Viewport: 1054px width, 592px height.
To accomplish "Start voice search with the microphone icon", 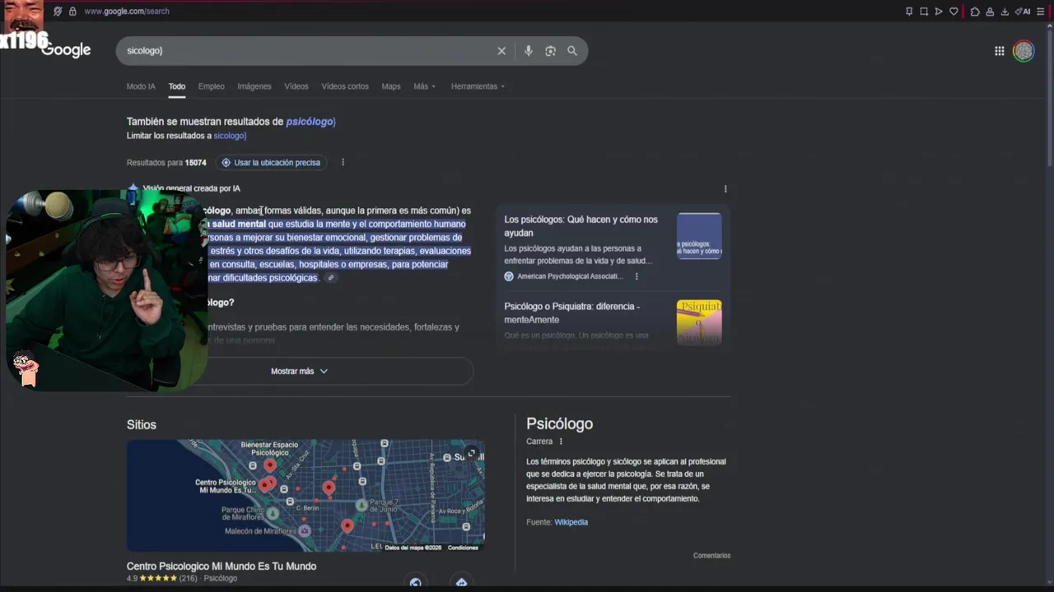I will (529, 51).
